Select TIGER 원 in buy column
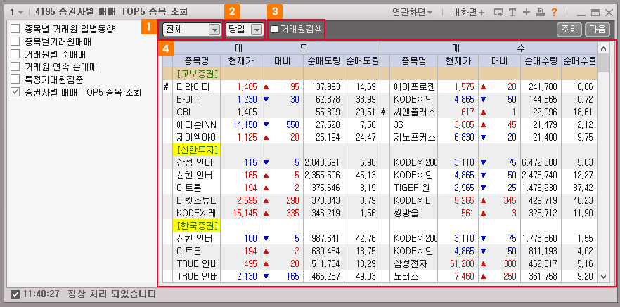 point(411,188)
